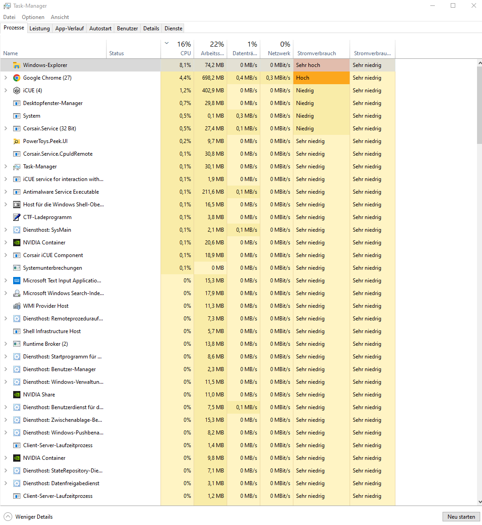The image size is (482, 525).
Task: Click the Corsair iCUE Component icon
Action: click(16, 255)
